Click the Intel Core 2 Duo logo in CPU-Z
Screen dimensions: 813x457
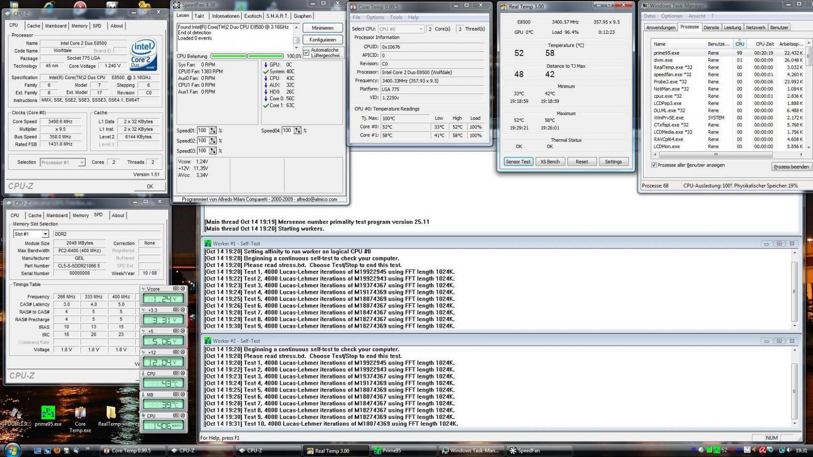143,54
